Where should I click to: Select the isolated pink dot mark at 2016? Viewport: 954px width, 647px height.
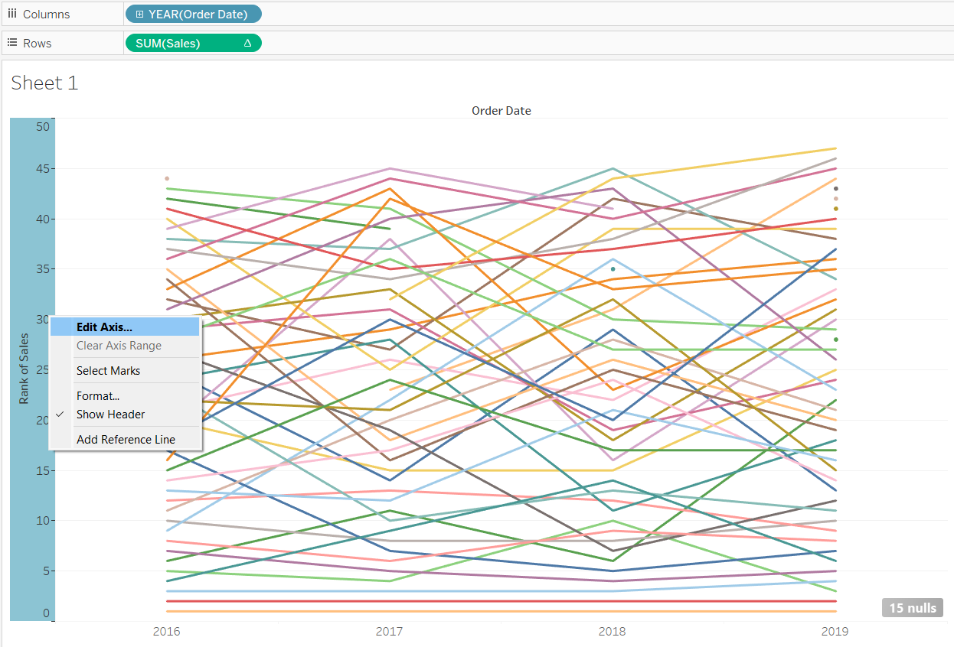tap(167, 178)
